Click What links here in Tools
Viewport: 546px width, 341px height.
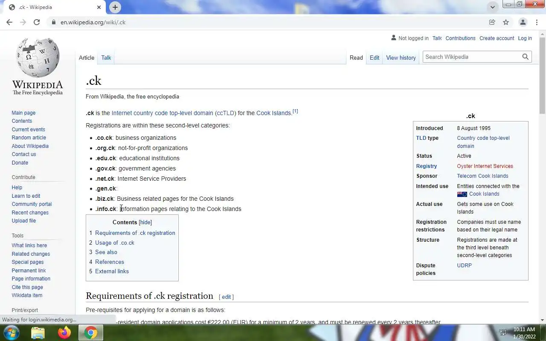pos(29,246)
